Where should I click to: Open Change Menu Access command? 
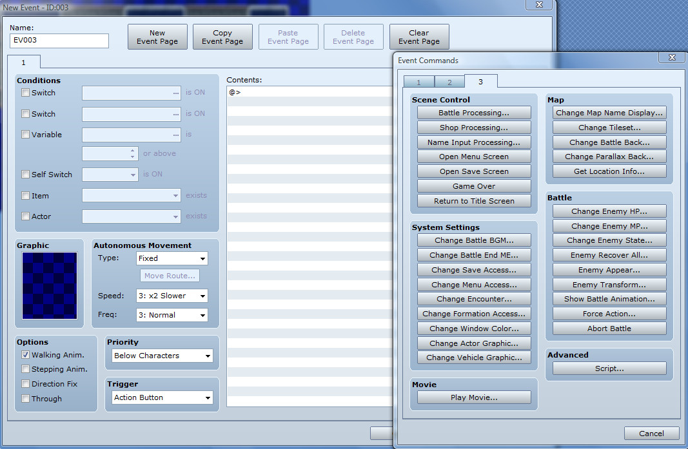474,285
